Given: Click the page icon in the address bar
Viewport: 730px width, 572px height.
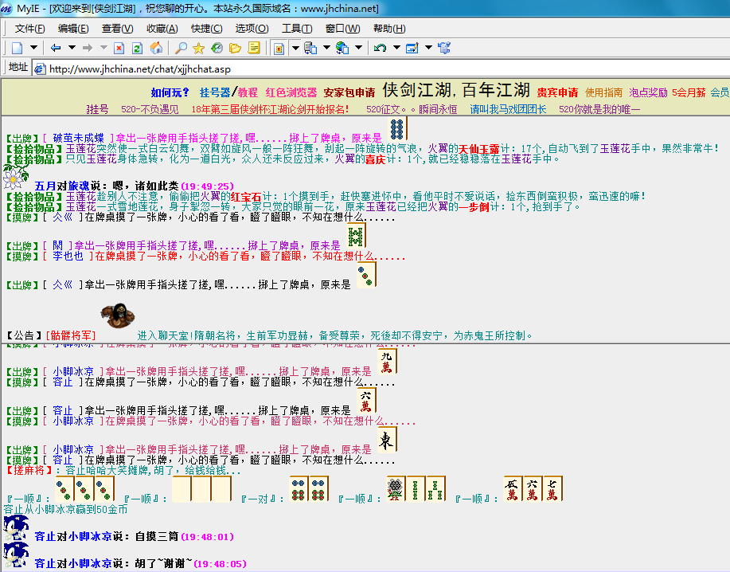Looking at the screenshot, I should point(40,69).
